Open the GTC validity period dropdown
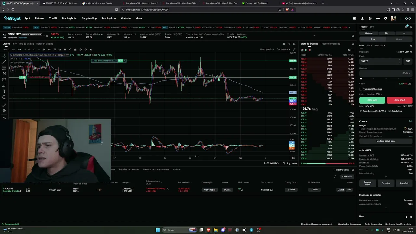The image size is (416, 234). tap(378, 94)
